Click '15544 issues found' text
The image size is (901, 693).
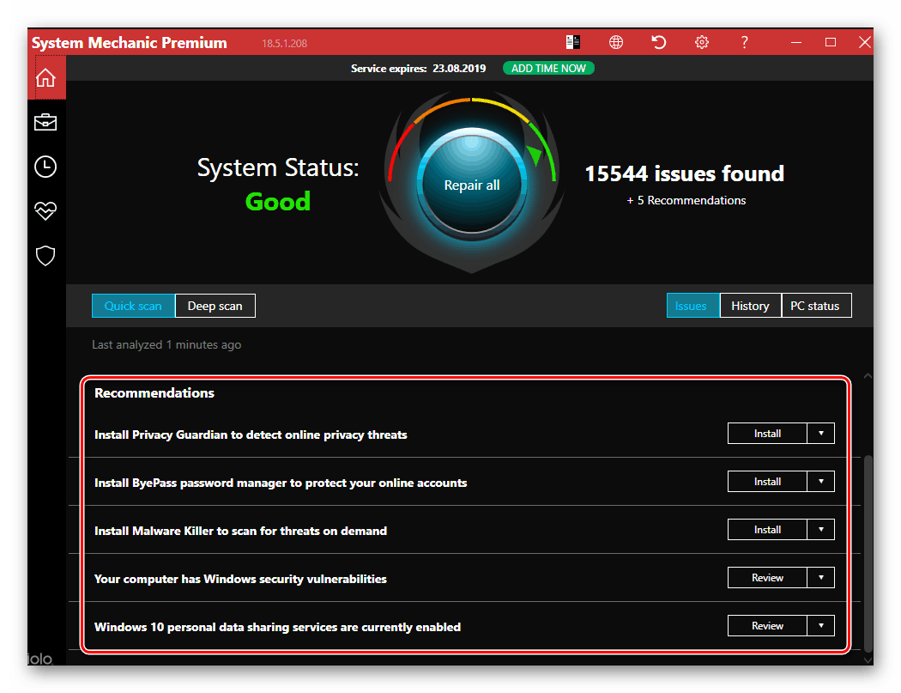point(685,173)
